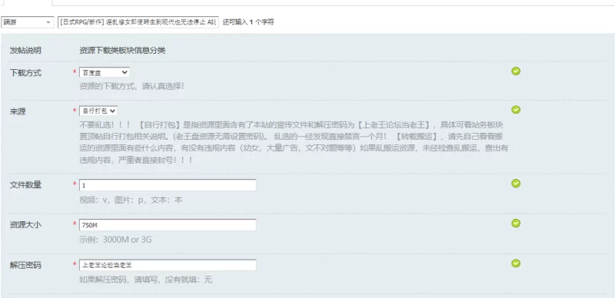Click the 解压密码 row label
The width and height of the screenshot is (615, 298).
click(25, 265)
